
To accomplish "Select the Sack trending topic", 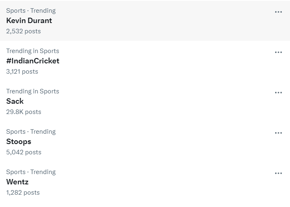I will pyautogui.click(x=15, y=101).
